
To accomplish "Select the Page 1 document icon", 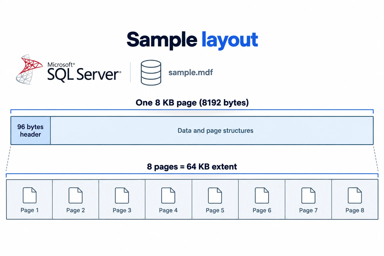I will coord(29,195).
